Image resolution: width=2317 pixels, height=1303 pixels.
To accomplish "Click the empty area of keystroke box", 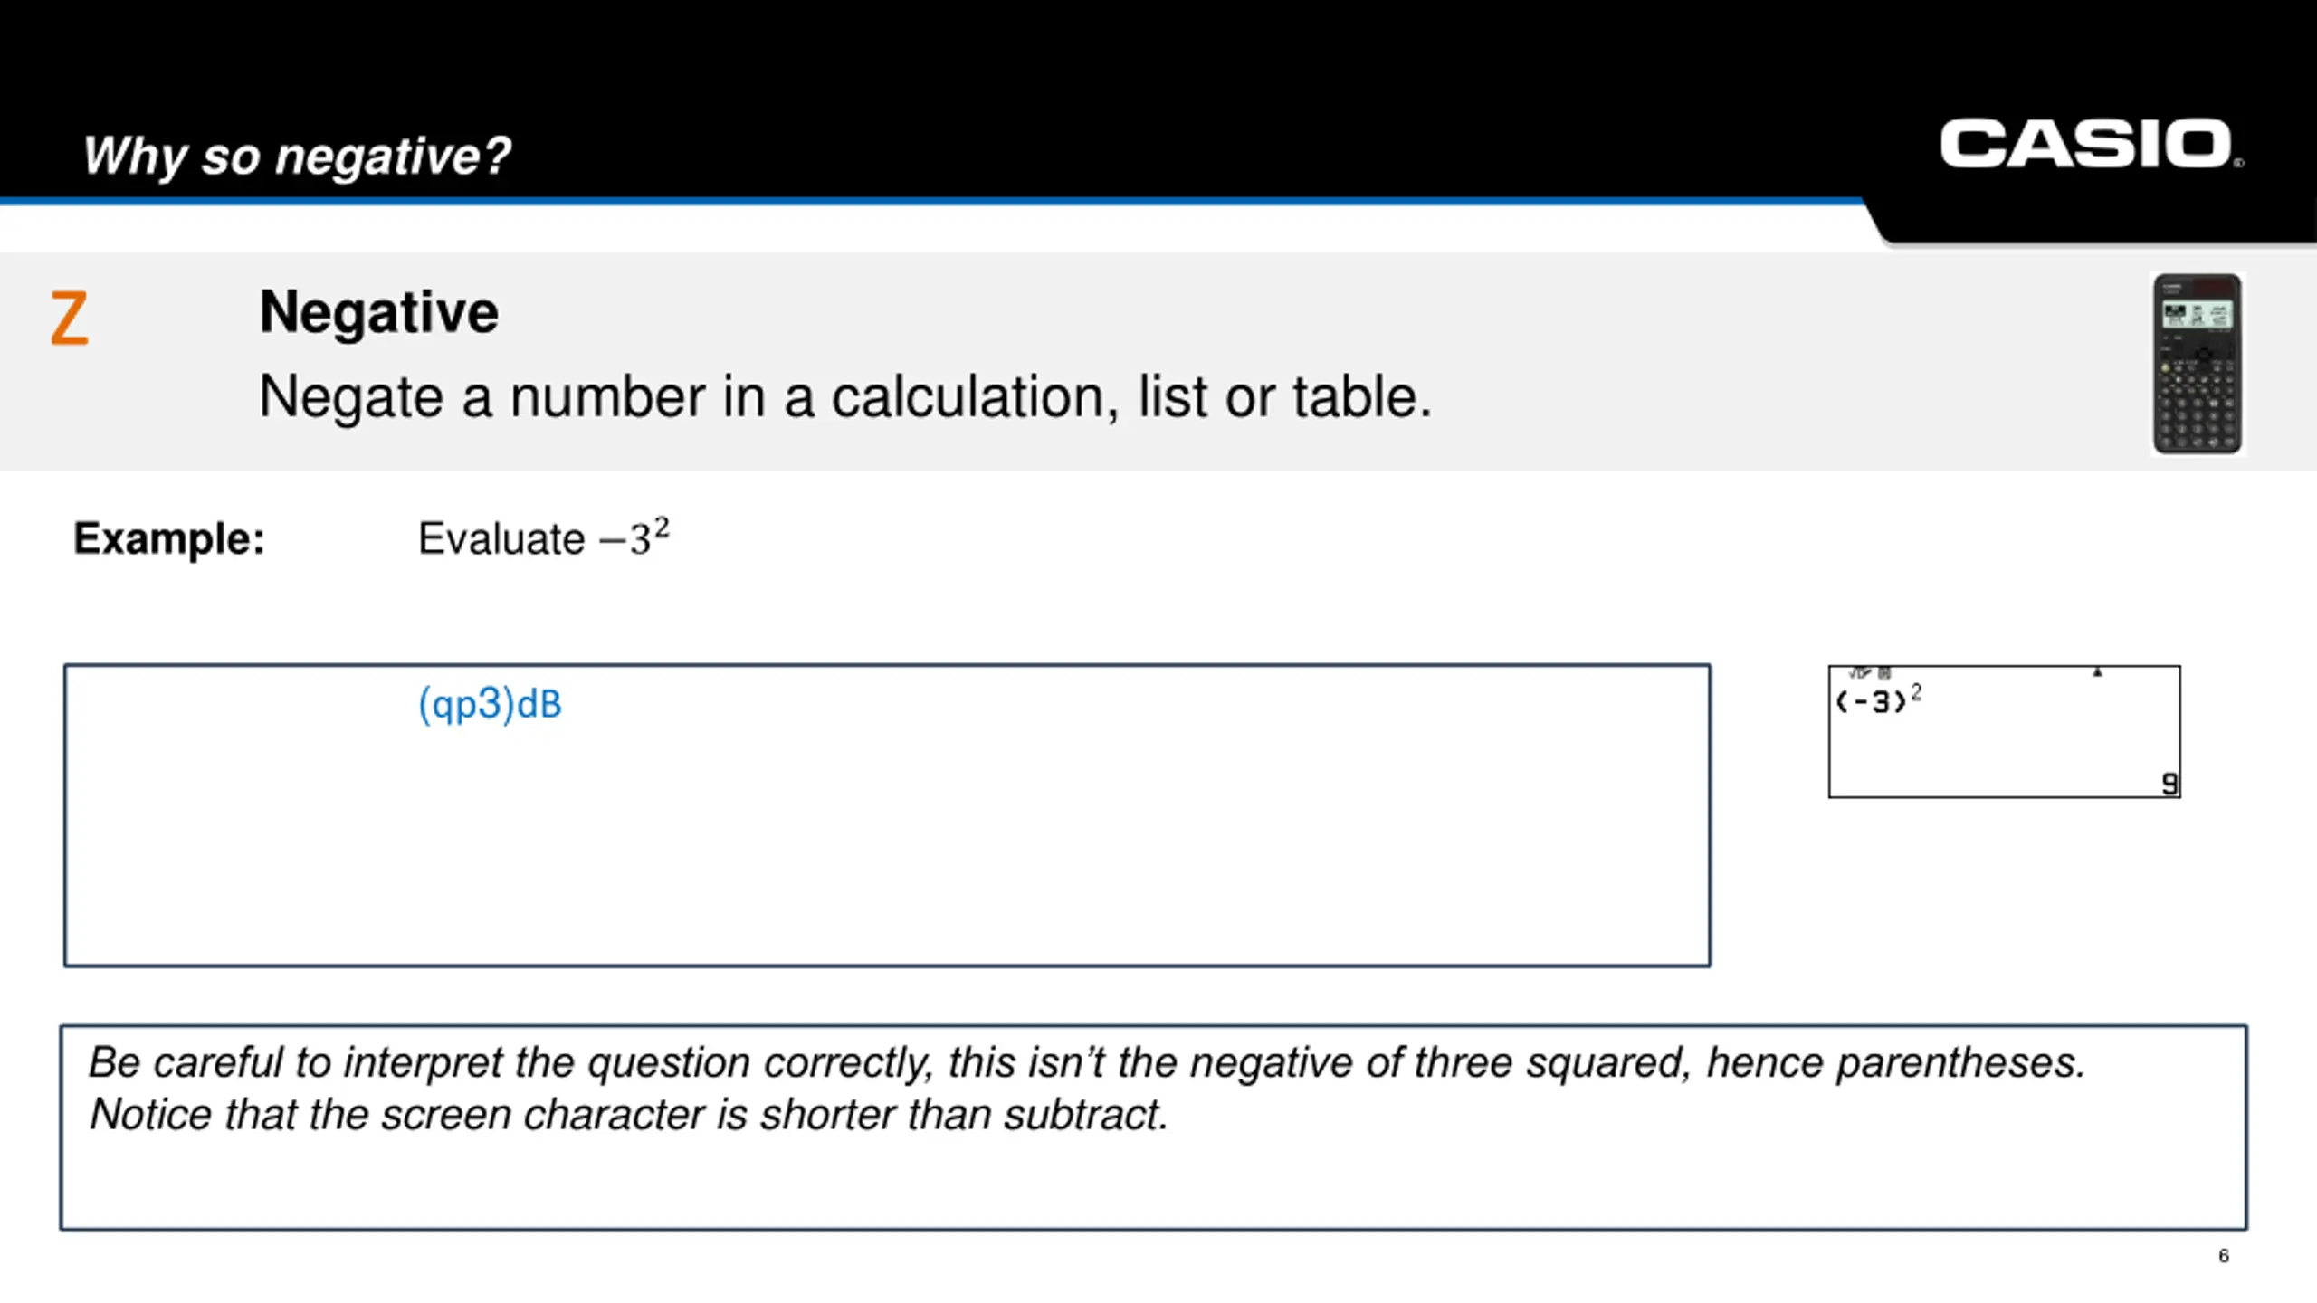I will point(887,851).
